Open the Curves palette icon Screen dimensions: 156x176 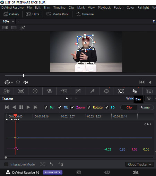point(78,91)
